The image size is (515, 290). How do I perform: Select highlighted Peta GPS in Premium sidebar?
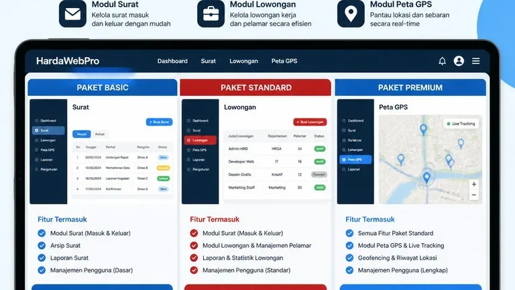pyautogui.click(x=355, y=160)
